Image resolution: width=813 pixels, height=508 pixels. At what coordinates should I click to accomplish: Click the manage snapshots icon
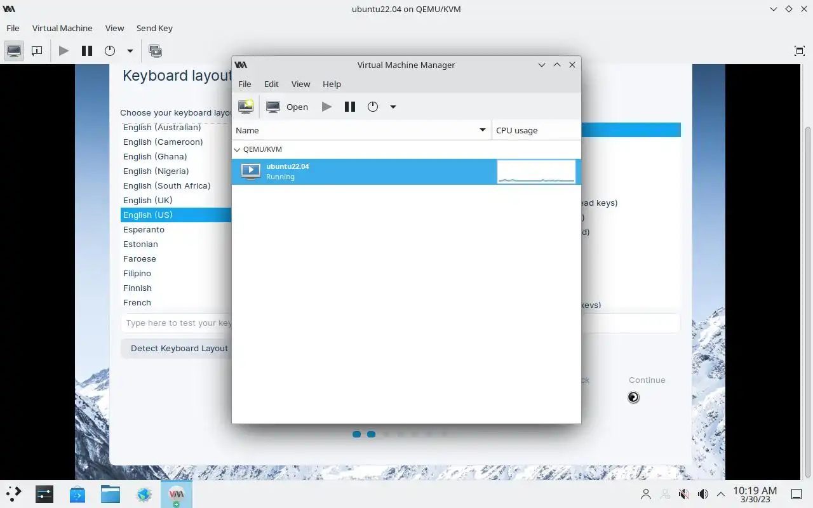coord(155,51)
